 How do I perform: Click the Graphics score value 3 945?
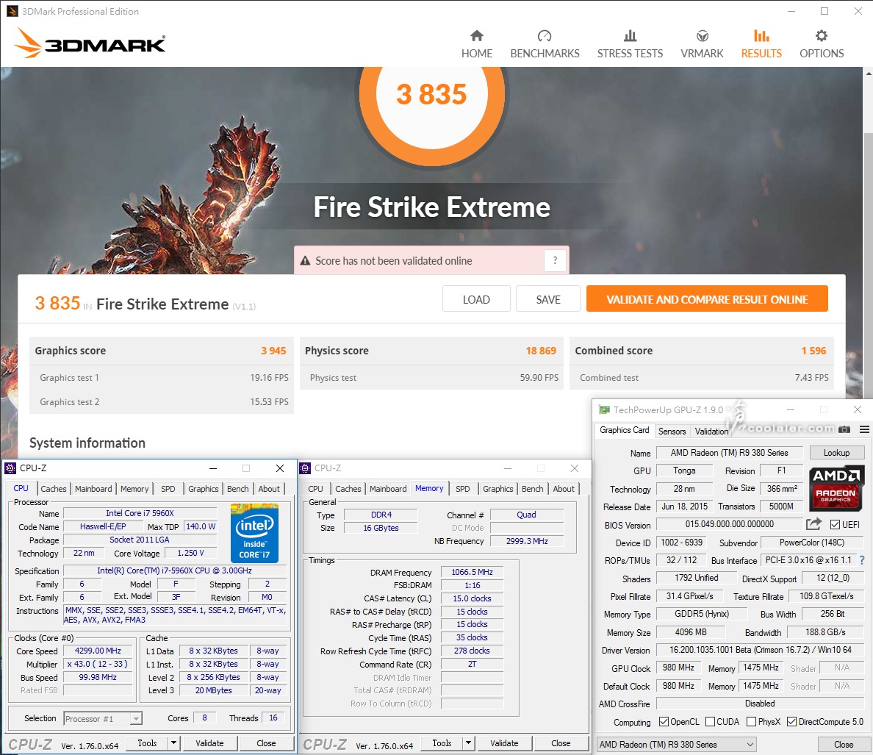point(273,351)
